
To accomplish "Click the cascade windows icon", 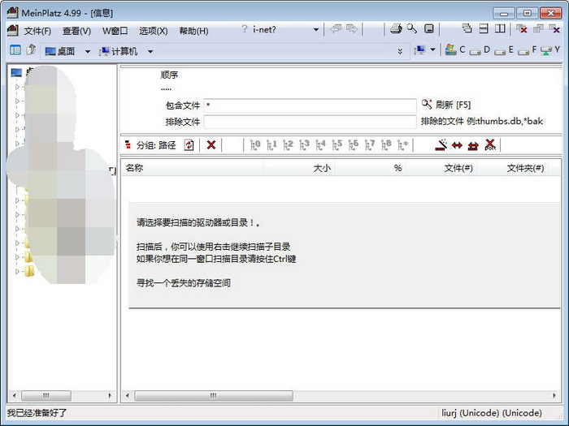I will pos(467,28).
